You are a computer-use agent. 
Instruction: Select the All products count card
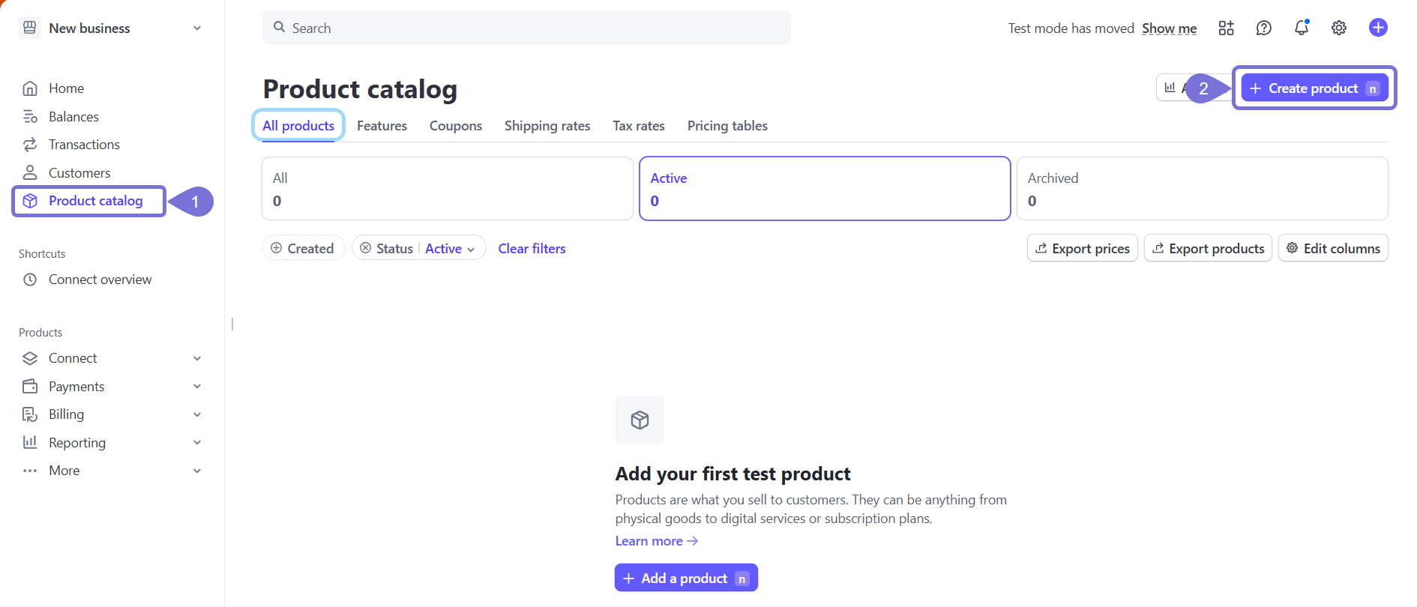(447, 189)
